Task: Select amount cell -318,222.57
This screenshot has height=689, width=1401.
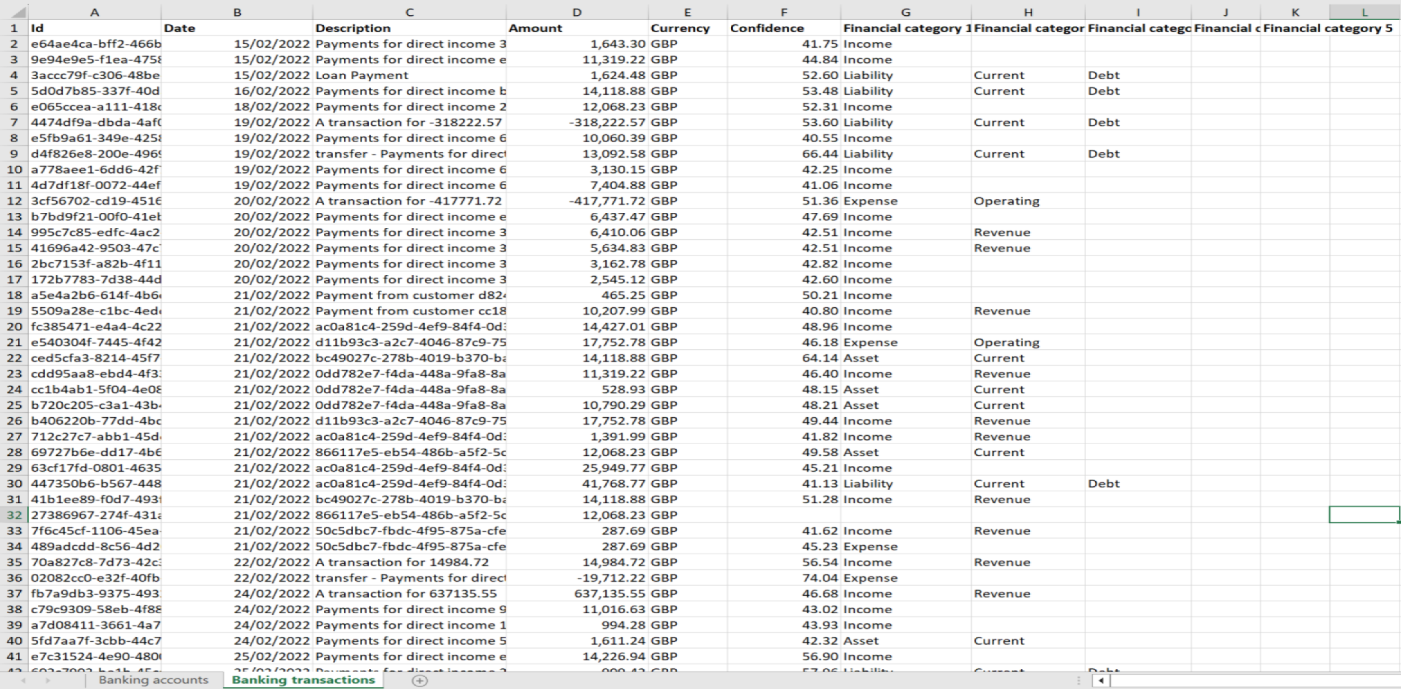Action: tap(577, 122)
